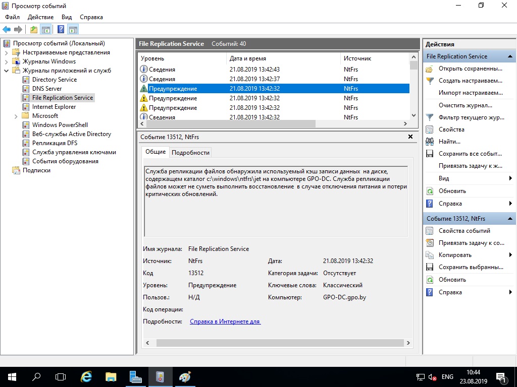Image resolution: width=517 pixels, height=387 pixels.
Task: Expand the Microsoft folder in tree
Action: pos(16,116)
